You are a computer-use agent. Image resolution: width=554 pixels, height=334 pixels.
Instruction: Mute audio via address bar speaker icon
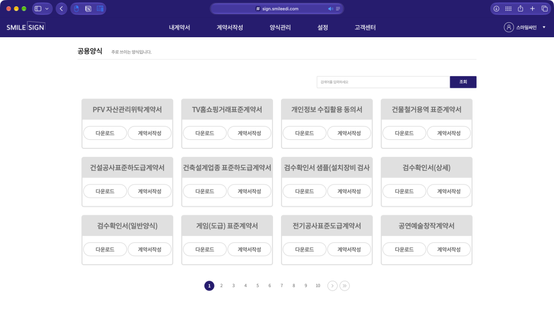[330, 9]
